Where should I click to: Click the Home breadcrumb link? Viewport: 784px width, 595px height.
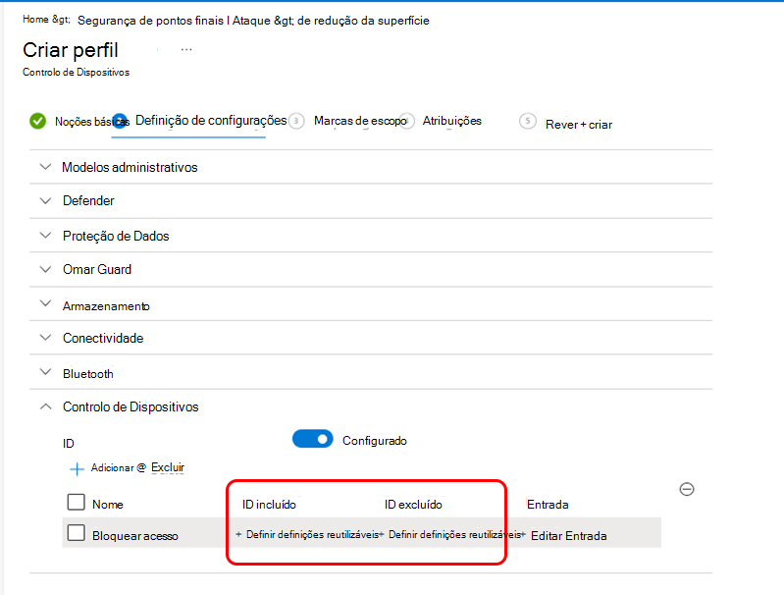35,19
